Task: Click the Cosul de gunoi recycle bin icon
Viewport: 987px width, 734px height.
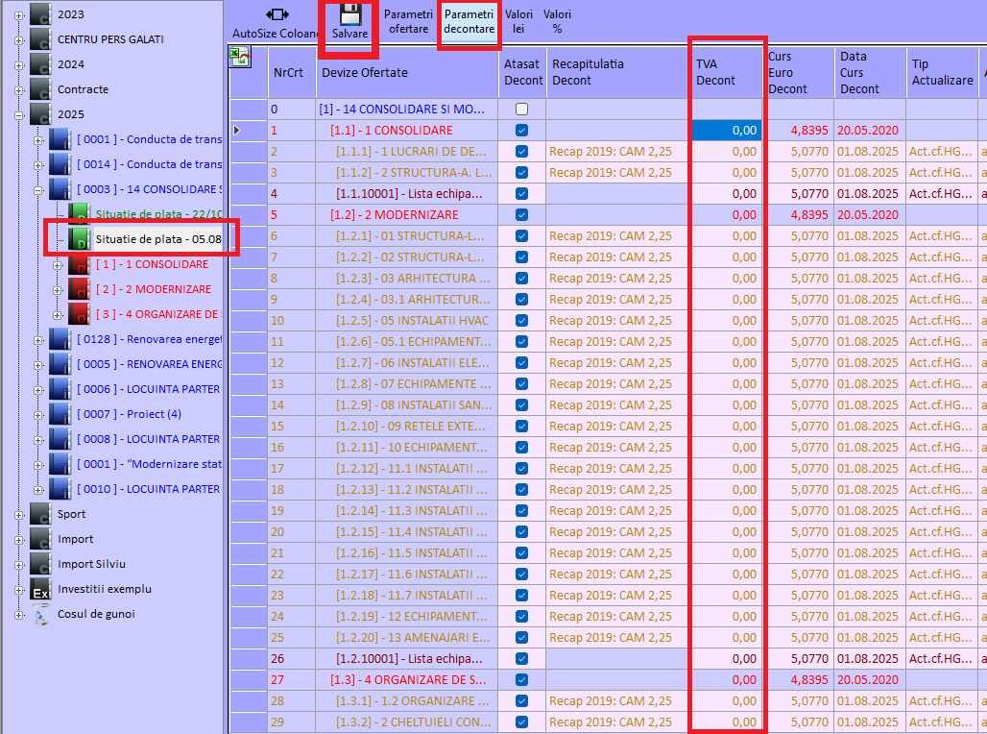Action: [41, 614]
